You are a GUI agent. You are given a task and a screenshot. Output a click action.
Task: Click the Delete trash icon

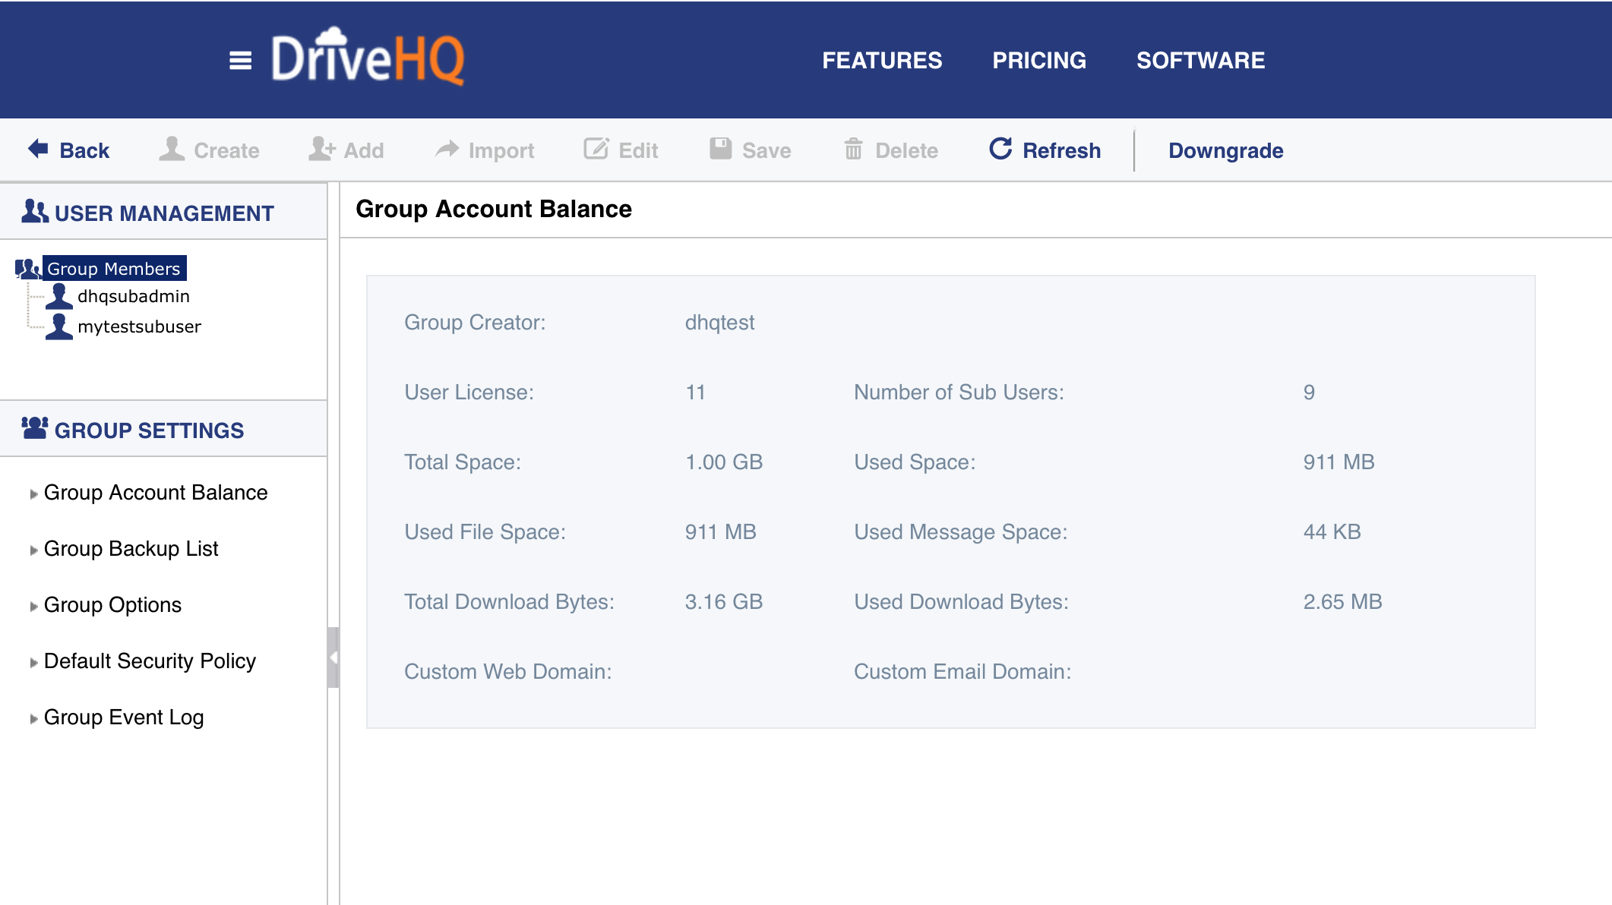(x=853, y=149)
